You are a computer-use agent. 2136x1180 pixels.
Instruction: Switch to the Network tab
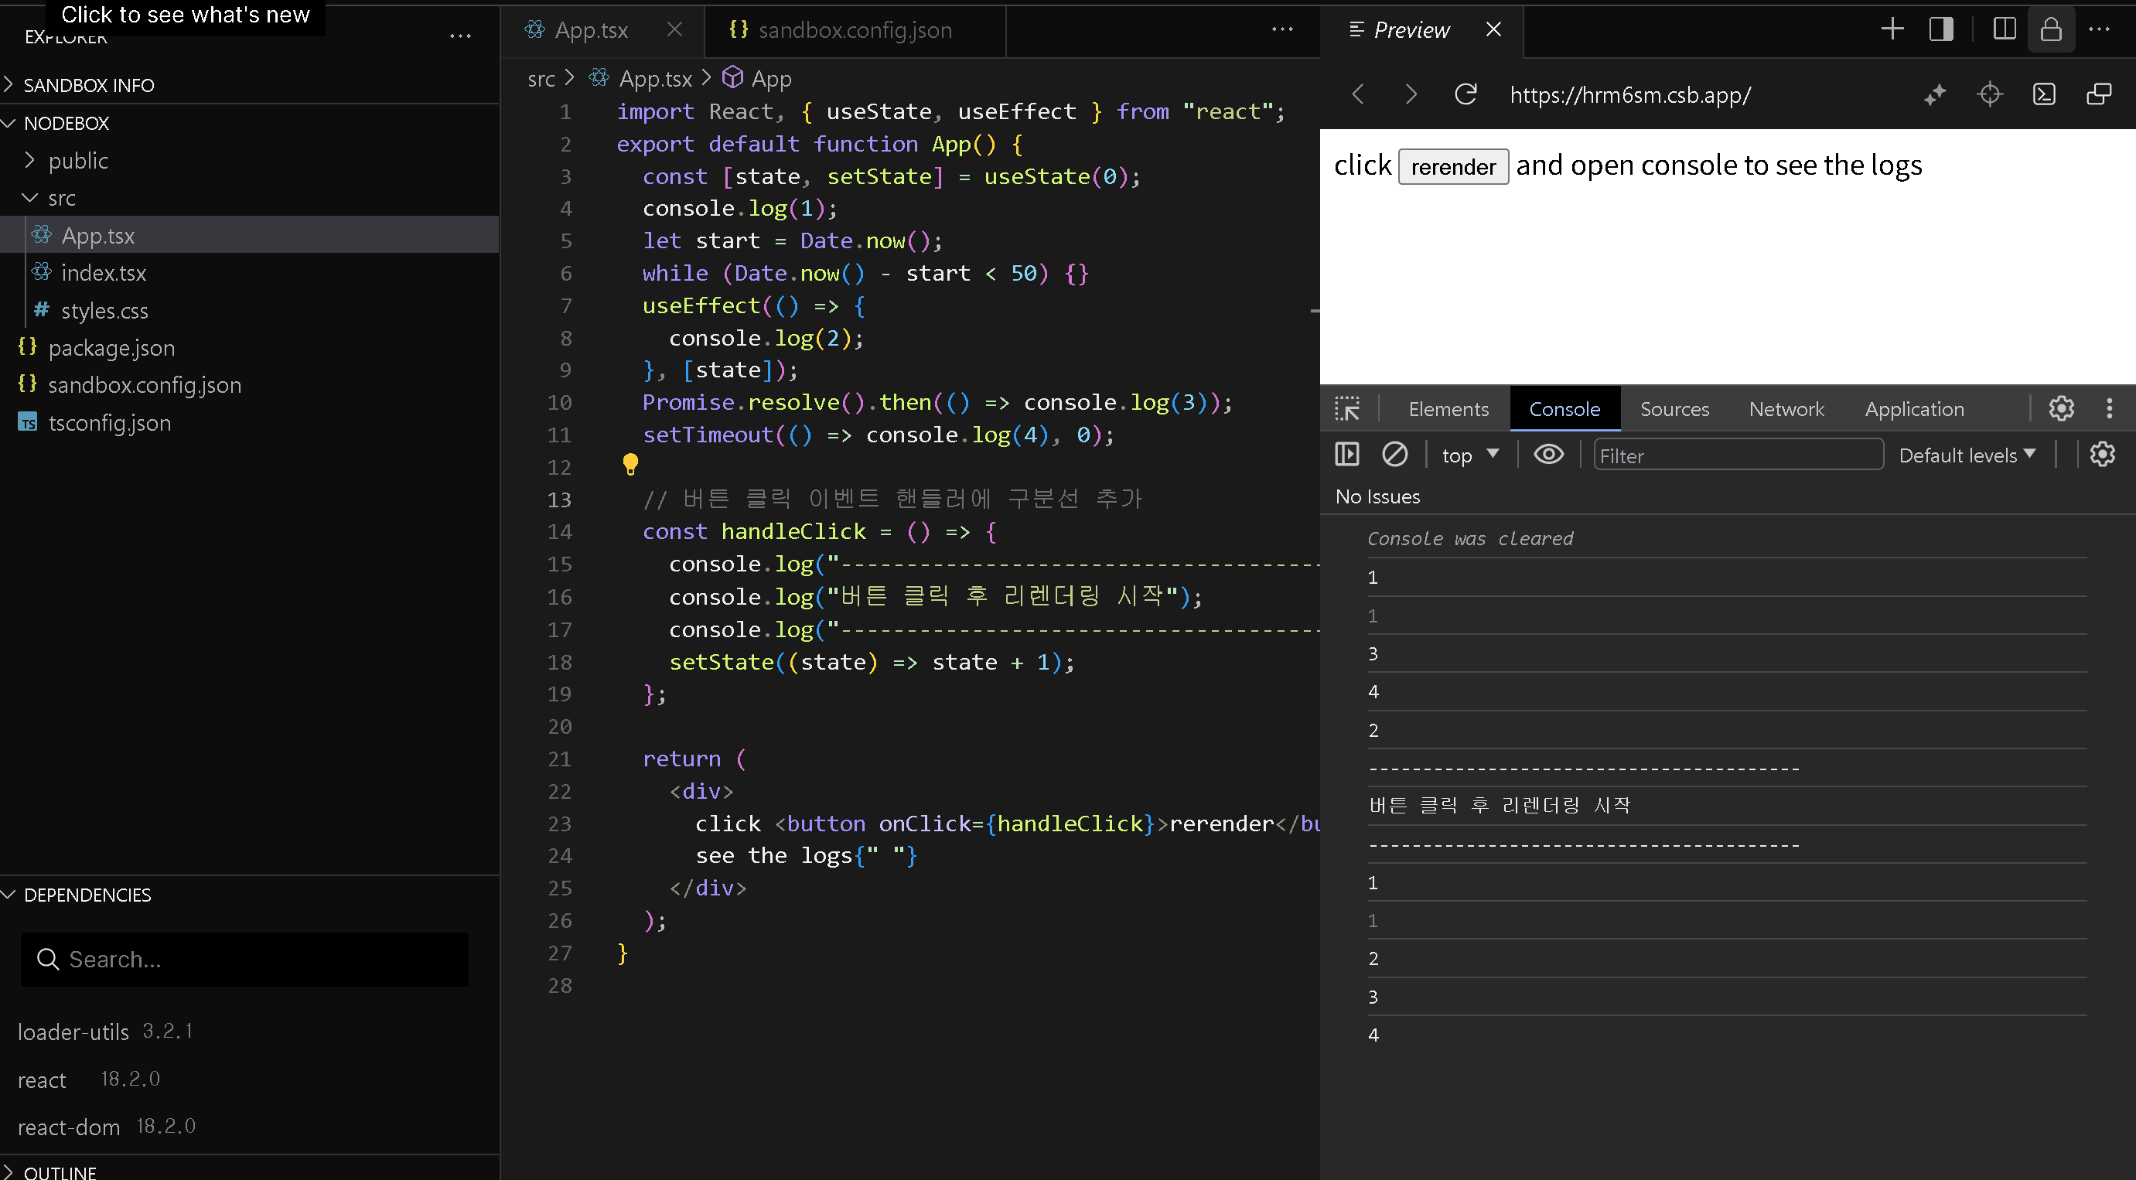pyautogui.click(x=1786, y=409)
